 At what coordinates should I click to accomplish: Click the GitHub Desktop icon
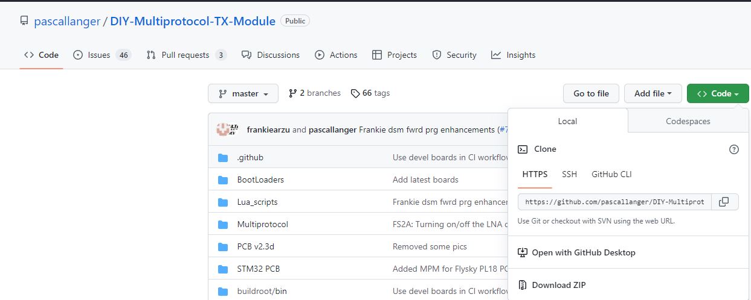coord(523,252)
